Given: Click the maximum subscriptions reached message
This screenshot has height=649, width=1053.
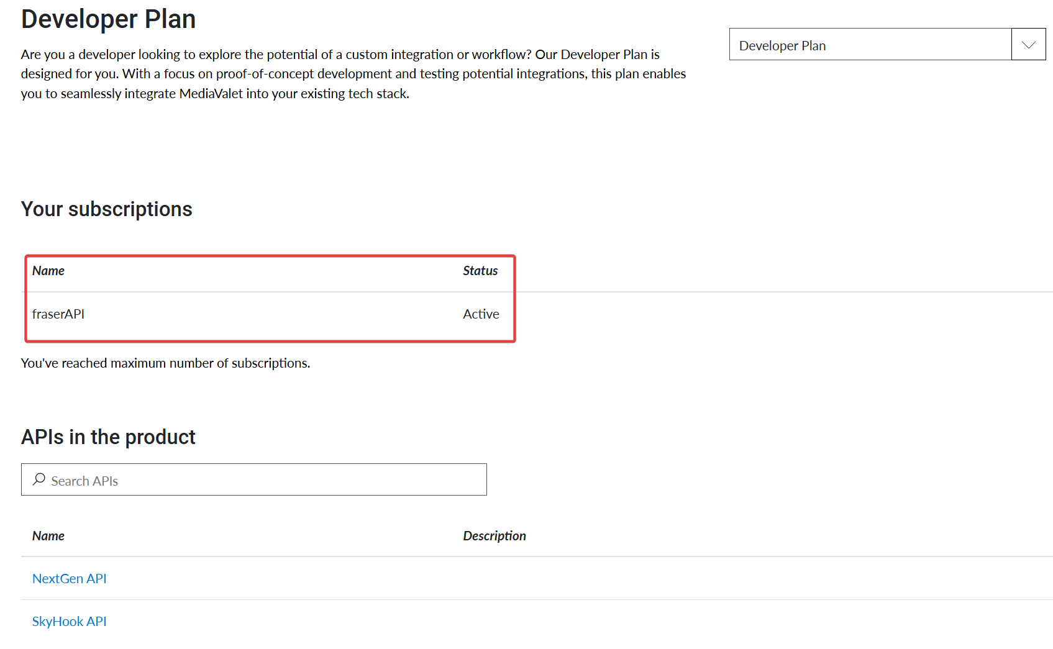Looking at the screenshot, I should pos(166,363).
